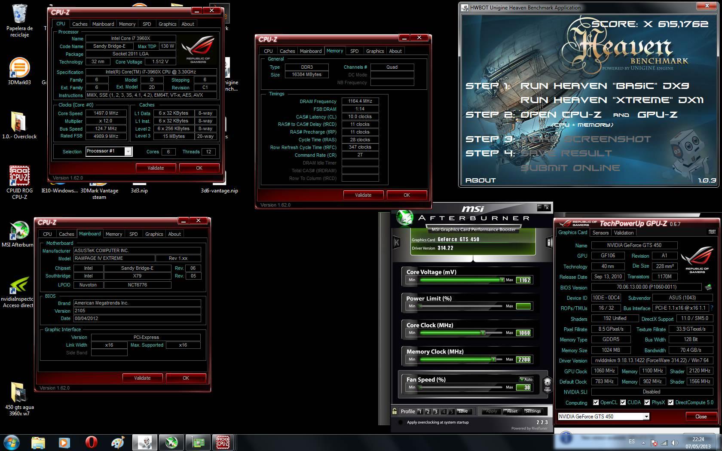Enable apply overclocking at system startup
Image resolution: width=722 pixels, height=451 pixels.
click(401, 422)
